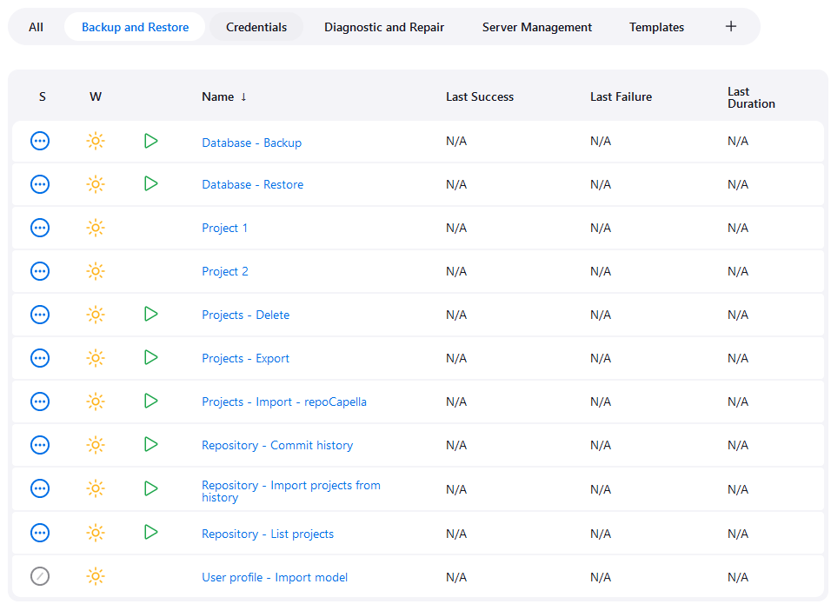Open the Diagnostic and Repair tab
831x604 pixels.
coord(383,27)
